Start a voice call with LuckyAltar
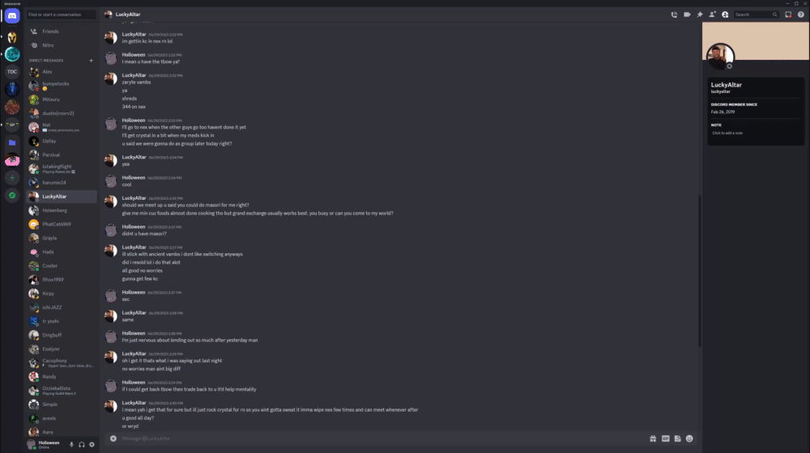The height and width of the screenshot is (453, 810). (674, 15)
